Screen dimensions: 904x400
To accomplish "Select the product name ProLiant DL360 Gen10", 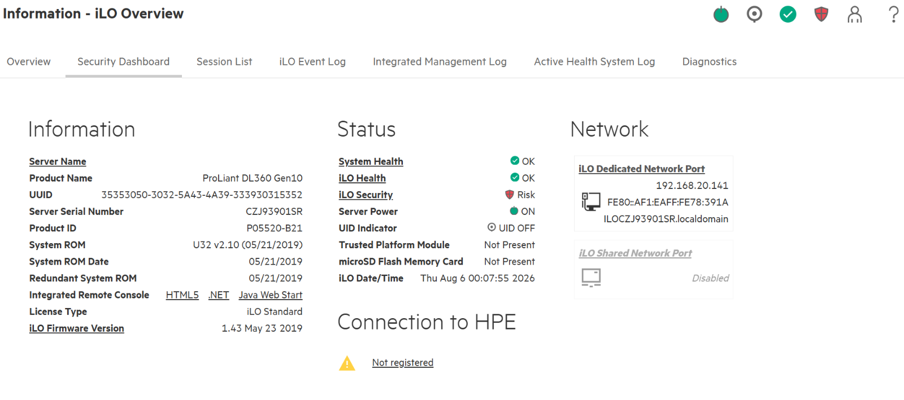I will [253, 178].
